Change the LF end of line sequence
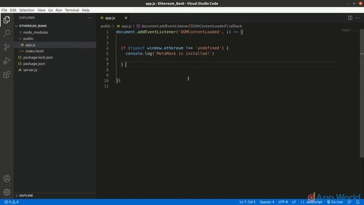The height and width of the screenshot is (205, 364). coord(294,202)
